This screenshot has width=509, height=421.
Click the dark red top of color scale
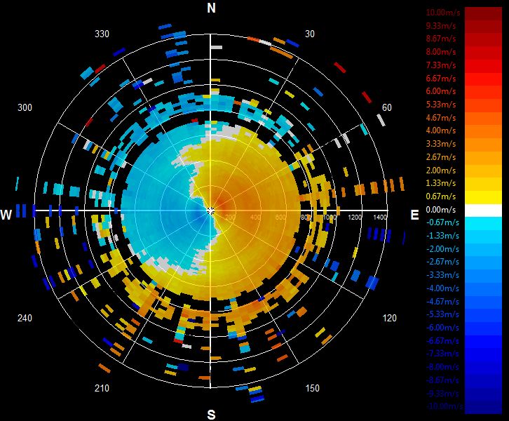pos(483,13)
